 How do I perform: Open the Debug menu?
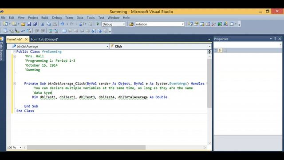coord(57,18)
